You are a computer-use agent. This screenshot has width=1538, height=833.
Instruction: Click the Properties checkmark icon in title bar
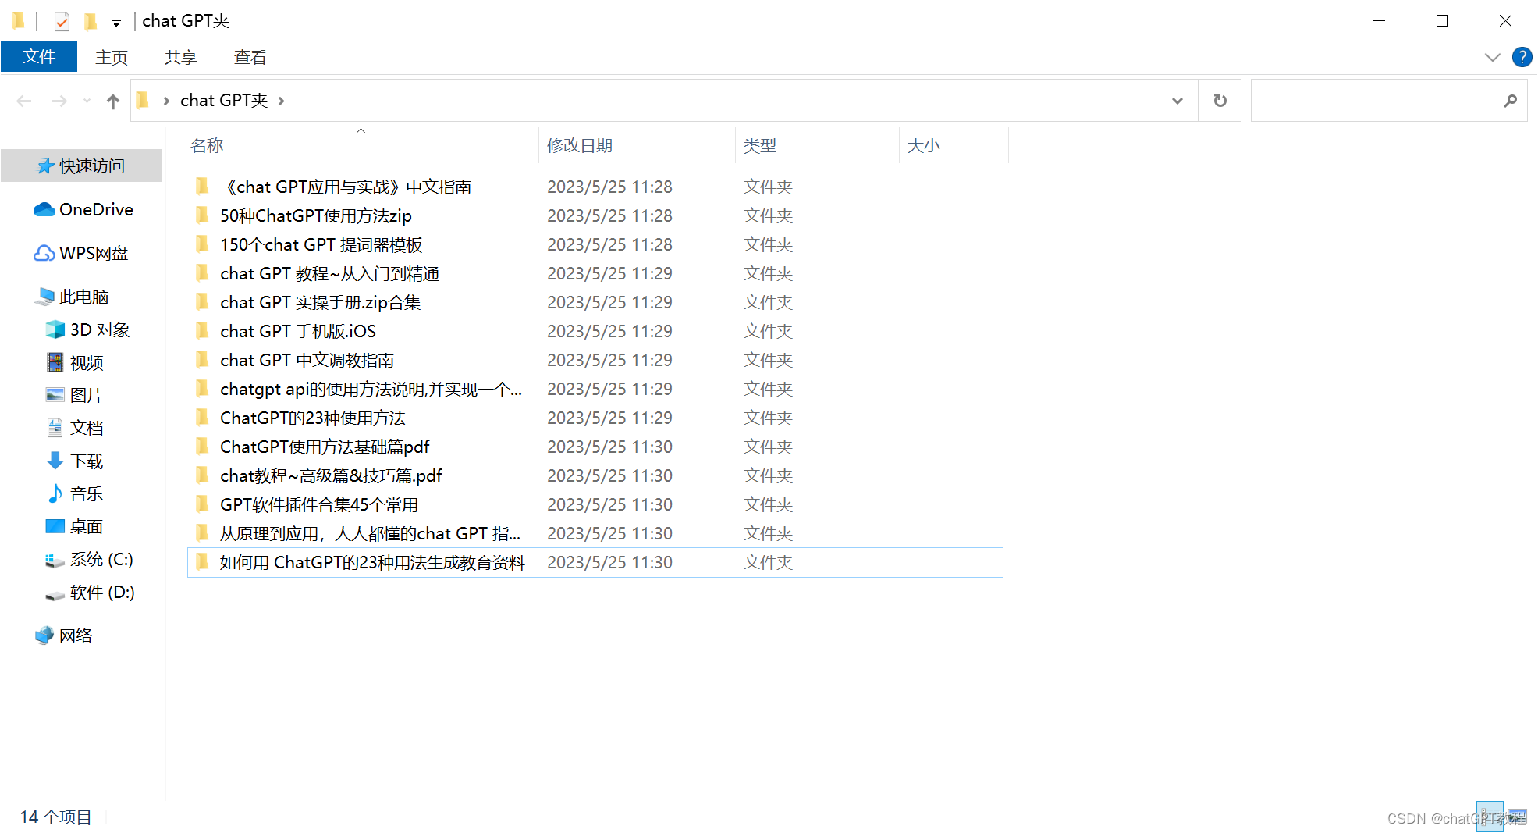tap(62, 21)
